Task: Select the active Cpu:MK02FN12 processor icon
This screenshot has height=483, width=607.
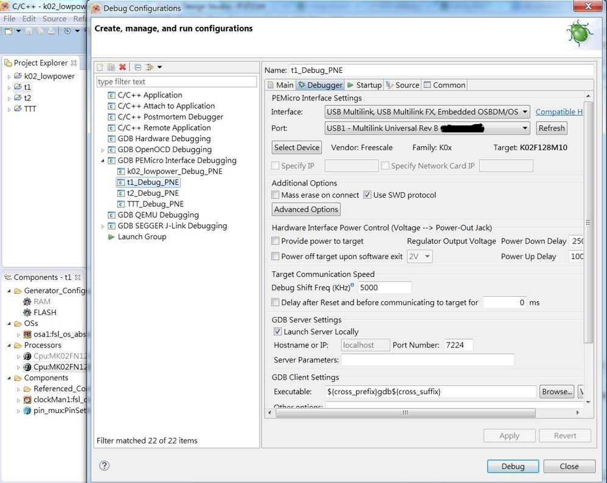Action: pos(27,367)
